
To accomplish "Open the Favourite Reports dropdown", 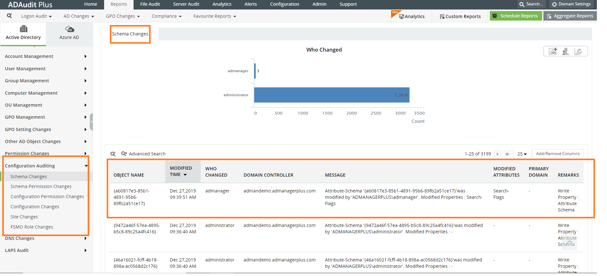I will pos(215,16).
